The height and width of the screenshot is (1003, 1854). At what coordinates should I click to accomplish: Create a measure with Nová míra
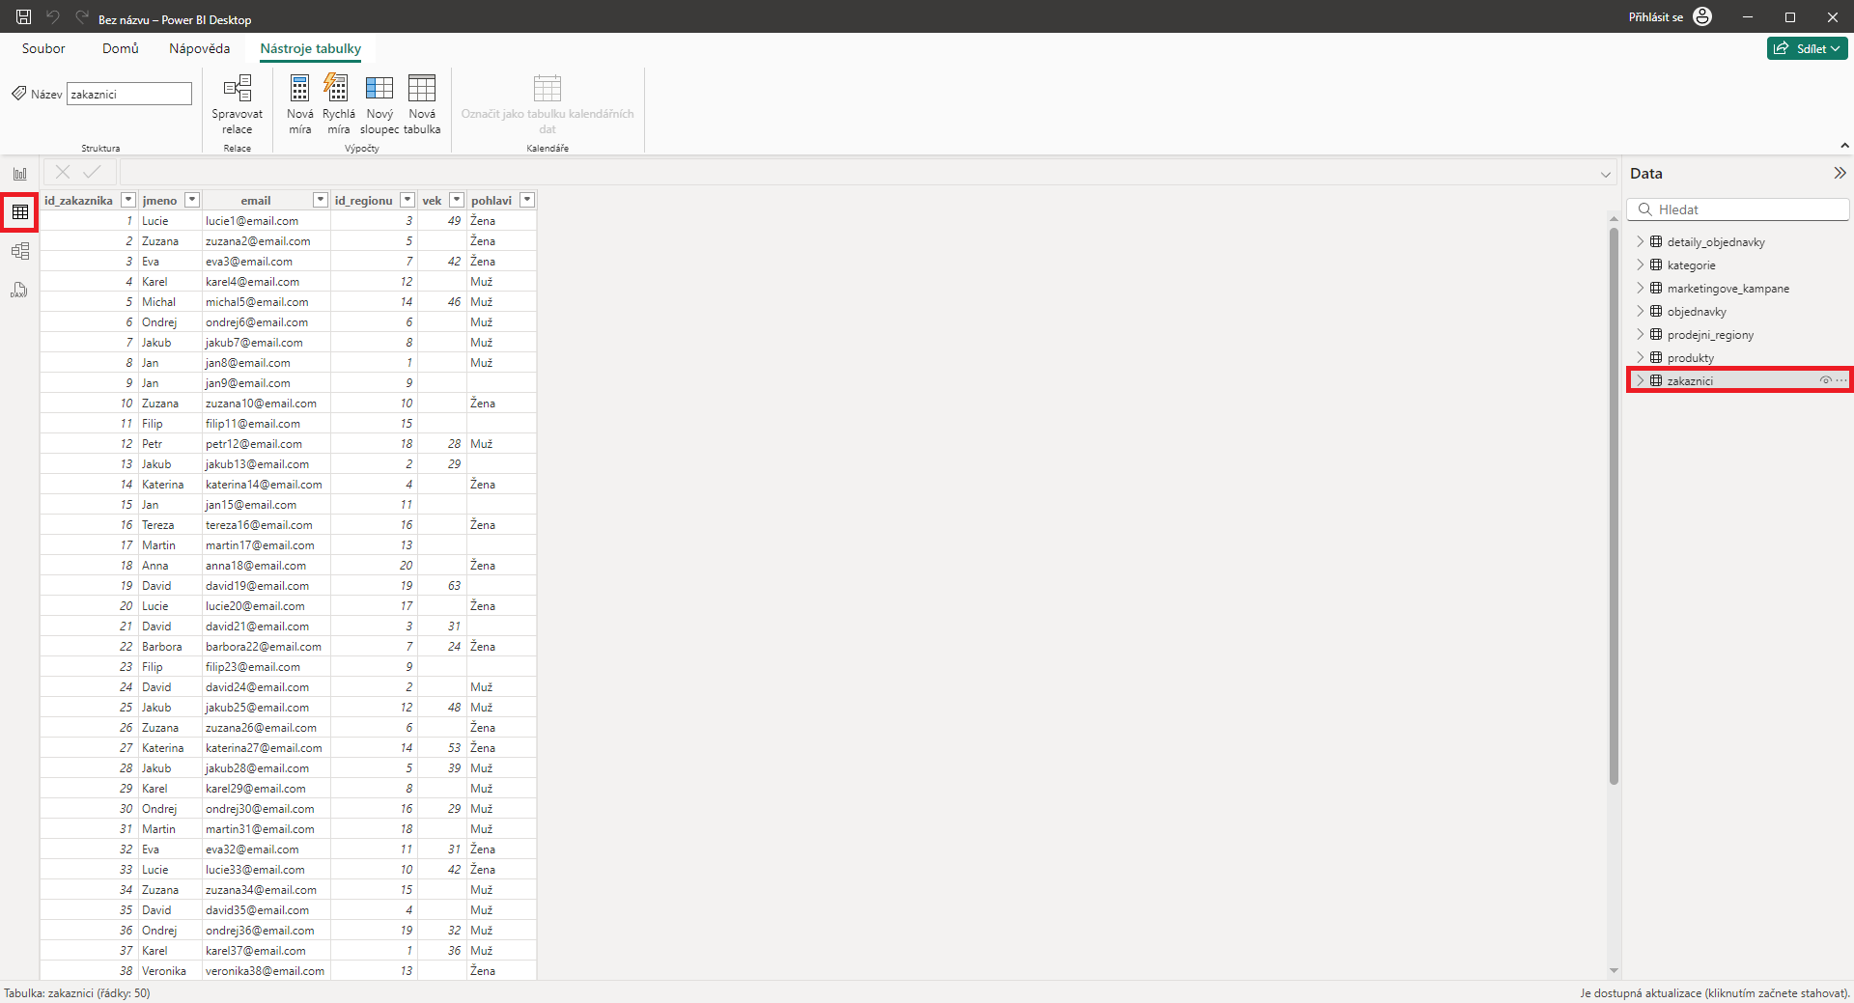pyautogui.click(x=299, y=101)
